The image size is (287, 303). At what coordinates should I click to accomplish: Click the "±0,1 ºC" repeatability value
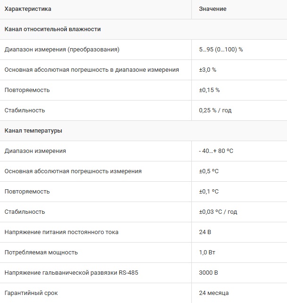[209, 192]
